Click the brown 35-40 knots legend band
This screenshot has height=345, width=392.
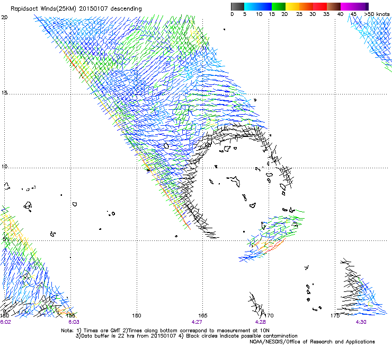click(x=334, y=6)
